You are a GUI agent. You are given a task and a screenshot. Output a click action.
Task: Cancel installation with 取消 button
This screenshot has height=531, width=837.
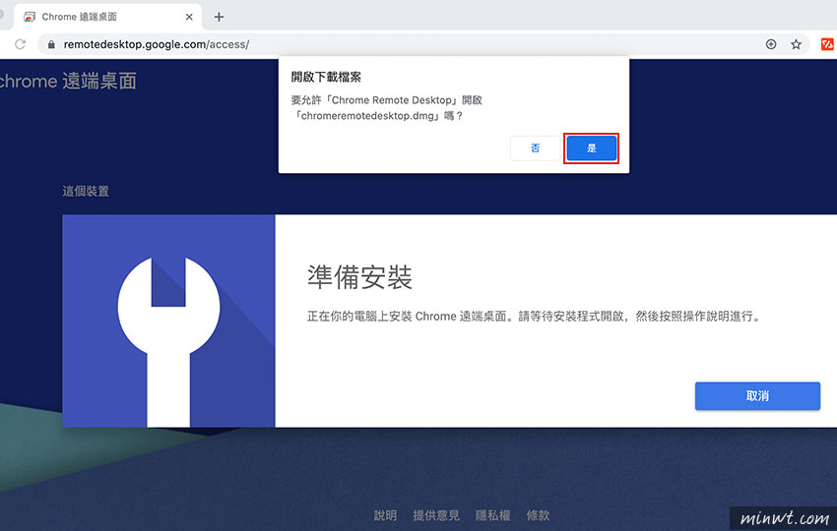(x=757, y=396)
